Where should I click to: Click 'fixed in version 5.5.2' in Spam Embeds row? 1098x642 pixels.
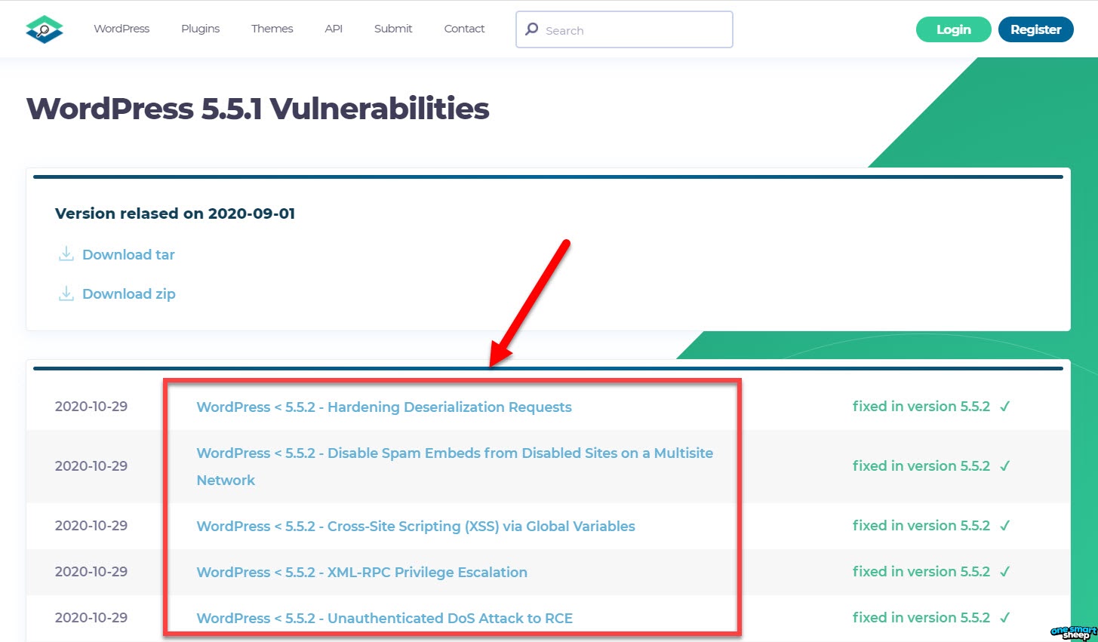[921, 466]
